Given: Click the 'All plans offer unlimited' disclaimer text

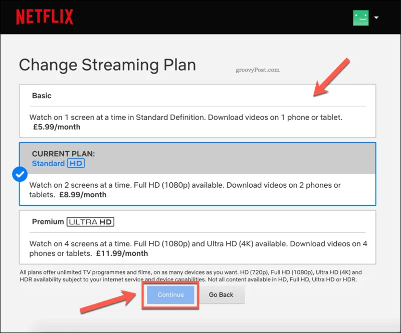Looking at the screenshot, I should [x=191, y=276].
